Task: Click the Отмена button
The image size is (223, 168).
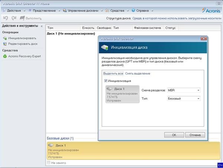Action: (195, 135)
